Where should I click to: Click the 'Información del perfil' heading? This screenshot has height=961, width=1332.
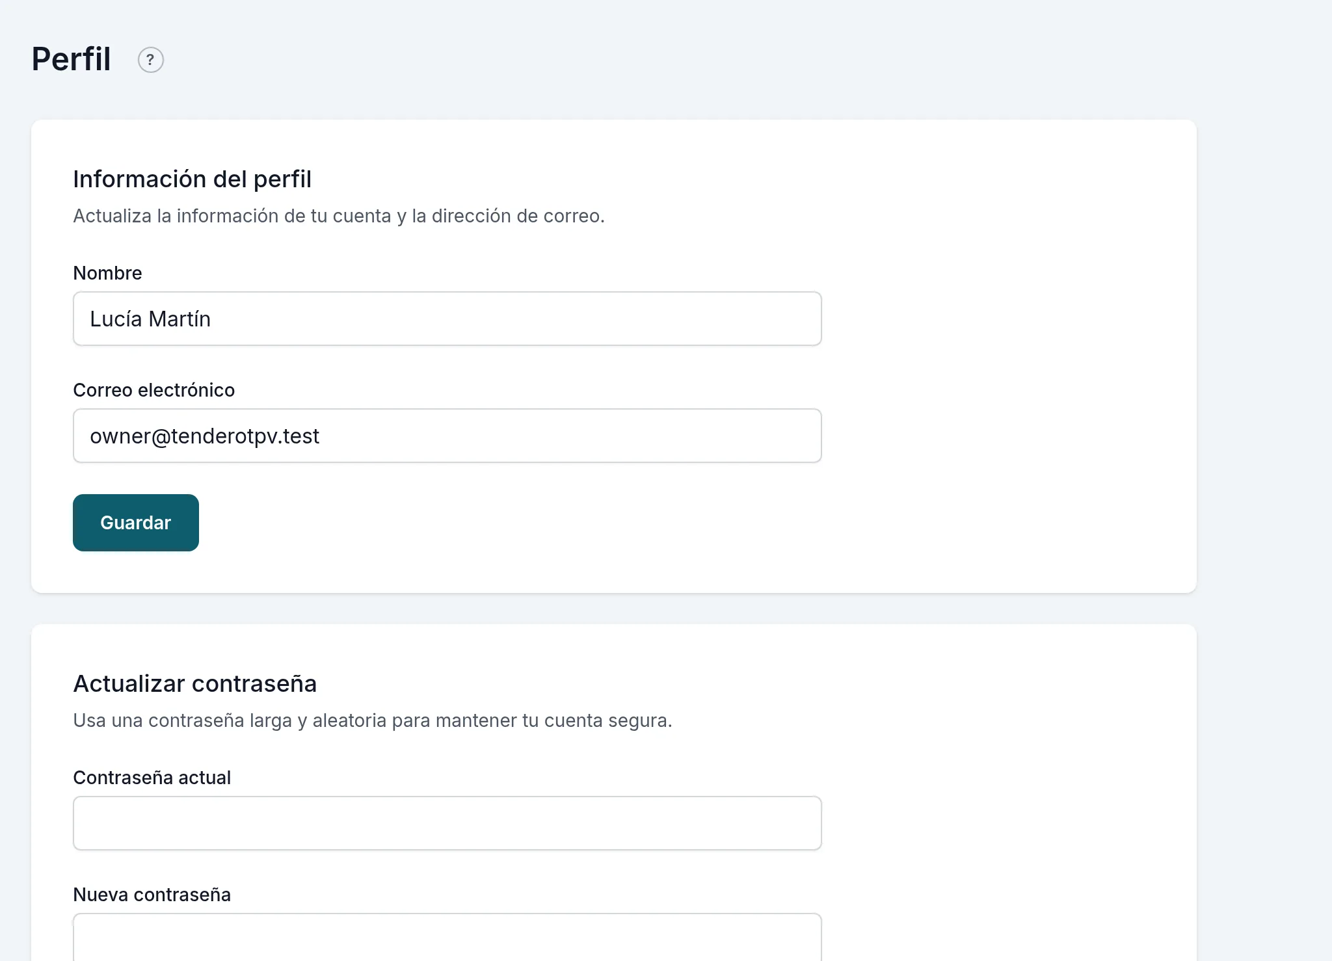192,179
